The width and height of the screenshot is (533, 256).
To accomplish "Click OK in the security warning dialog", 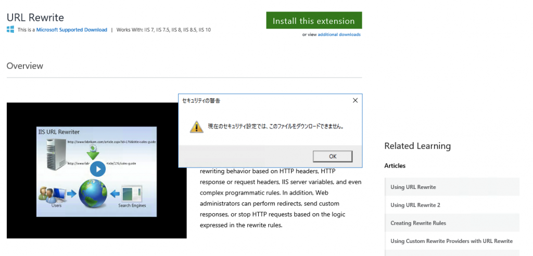I will (x=333, y=157).
